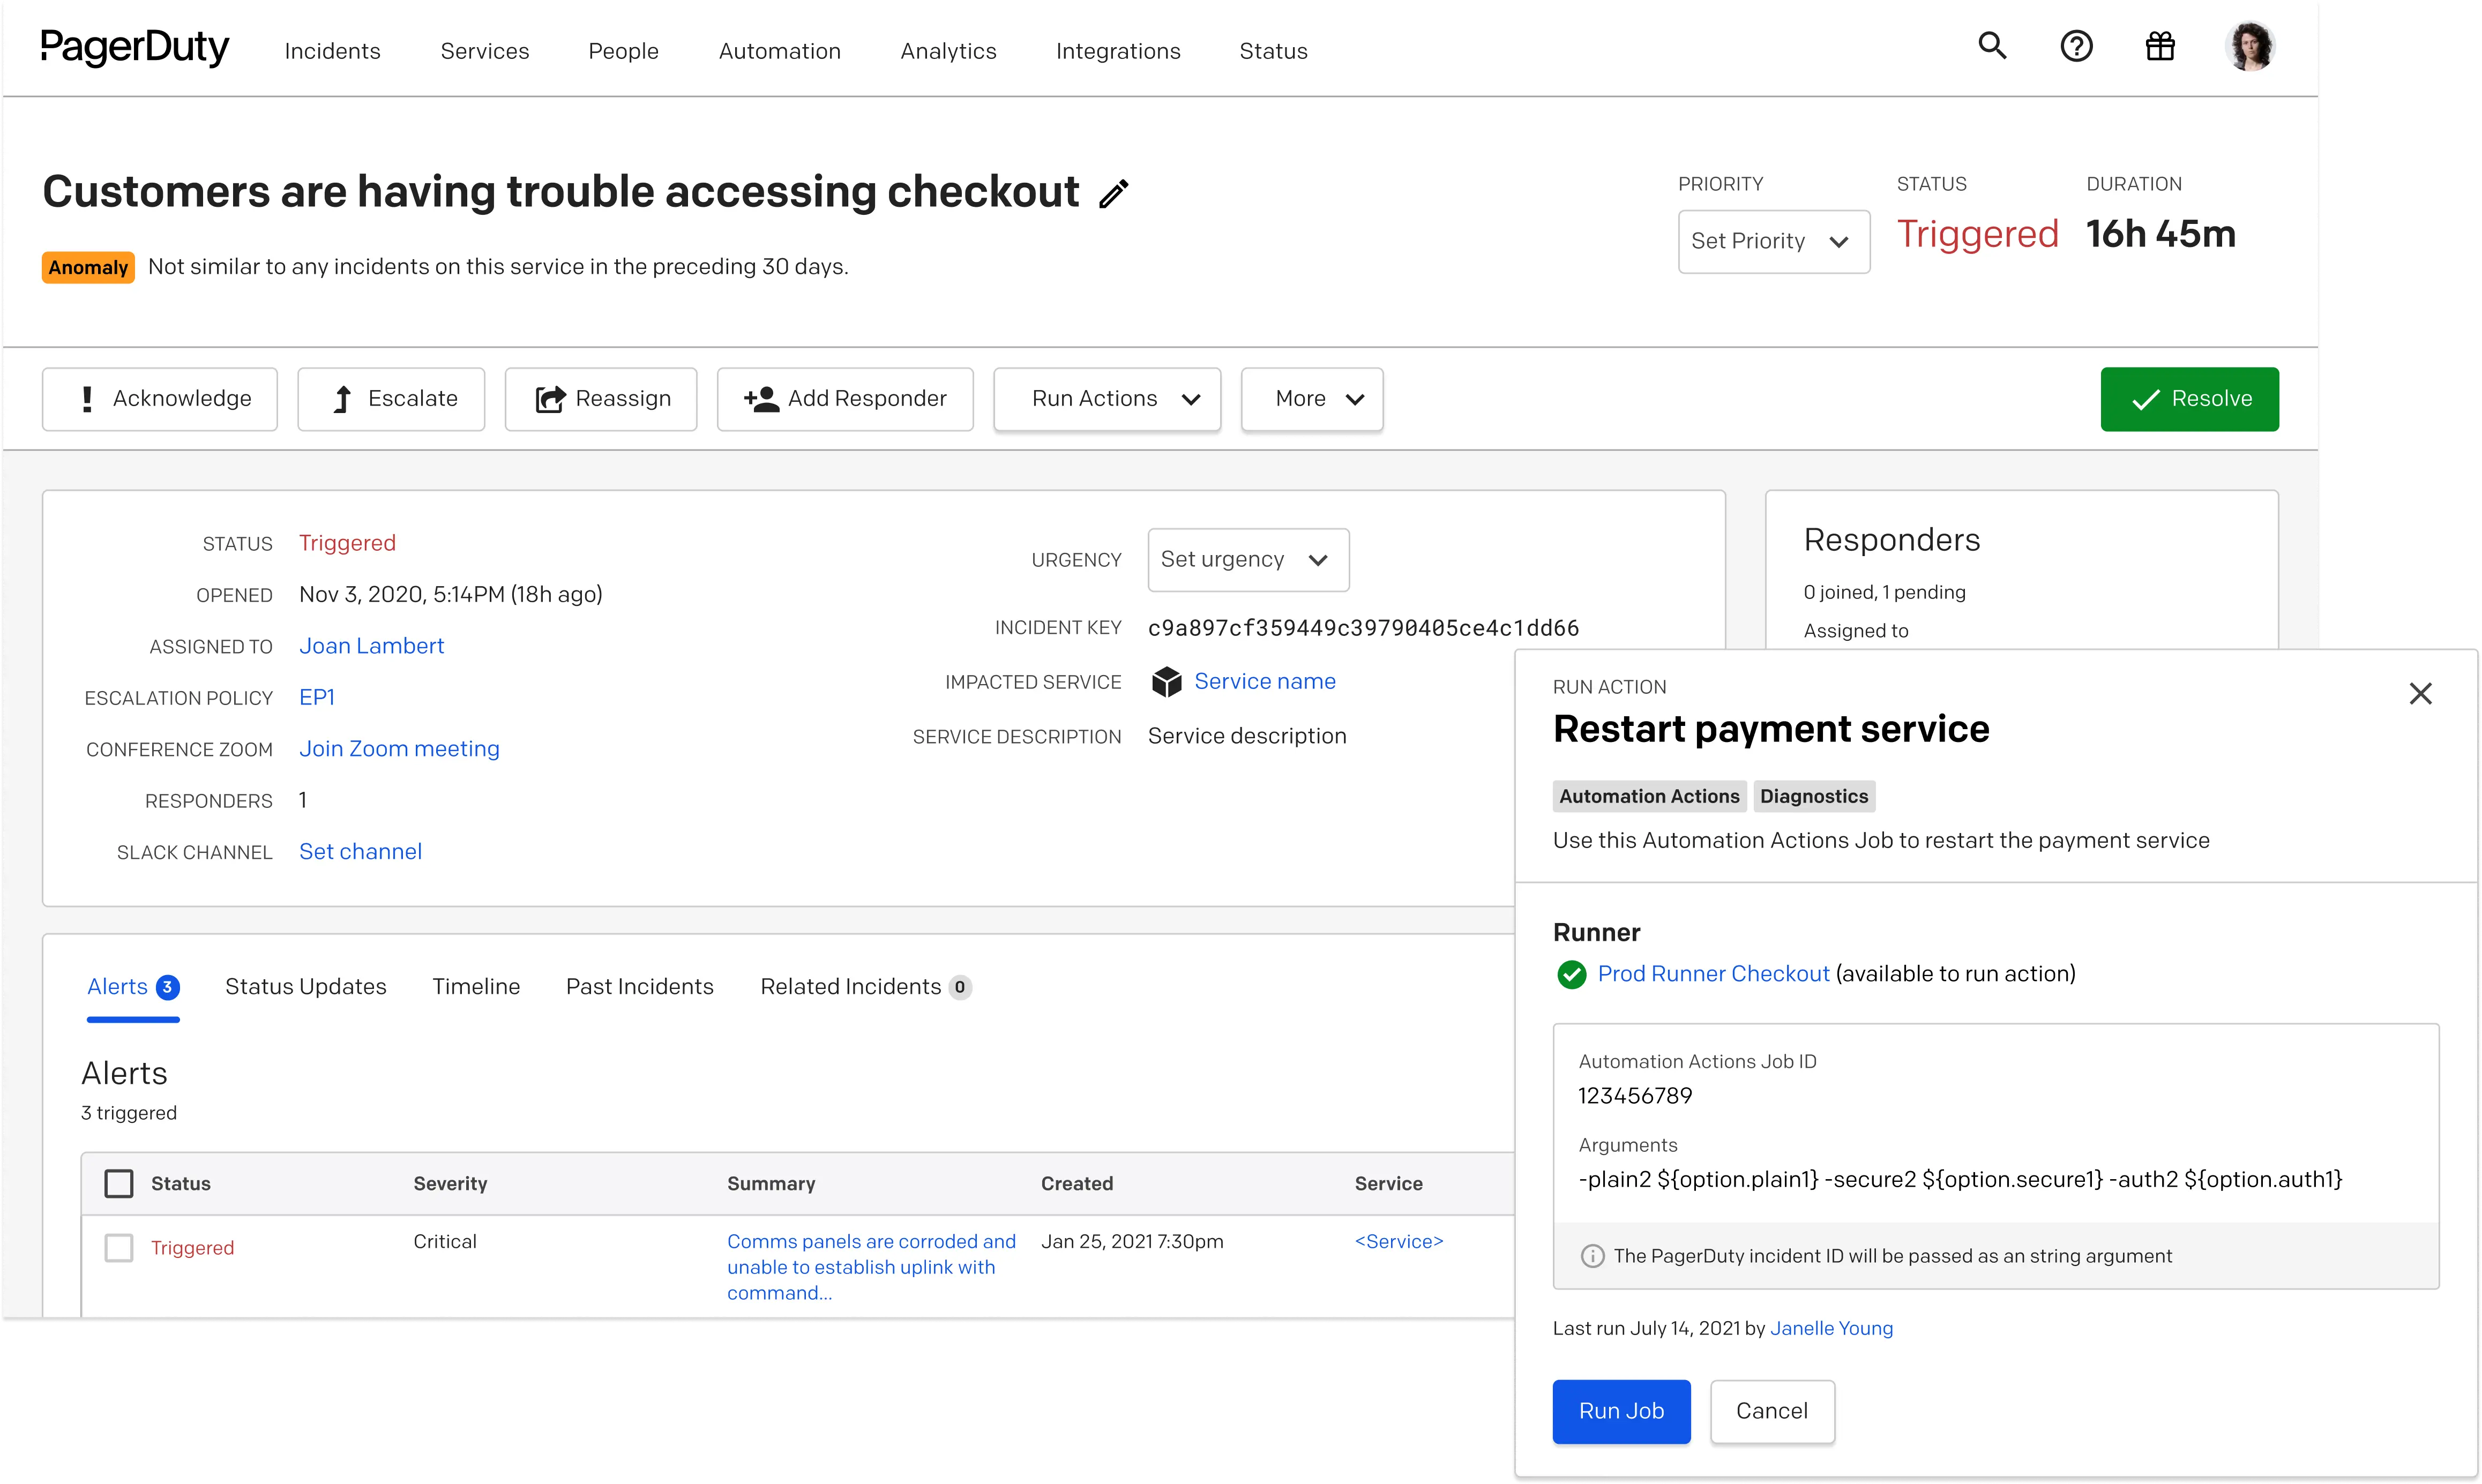Click the Created column header
Screen dimensions: 2482x1484
coord(1077,1184)
